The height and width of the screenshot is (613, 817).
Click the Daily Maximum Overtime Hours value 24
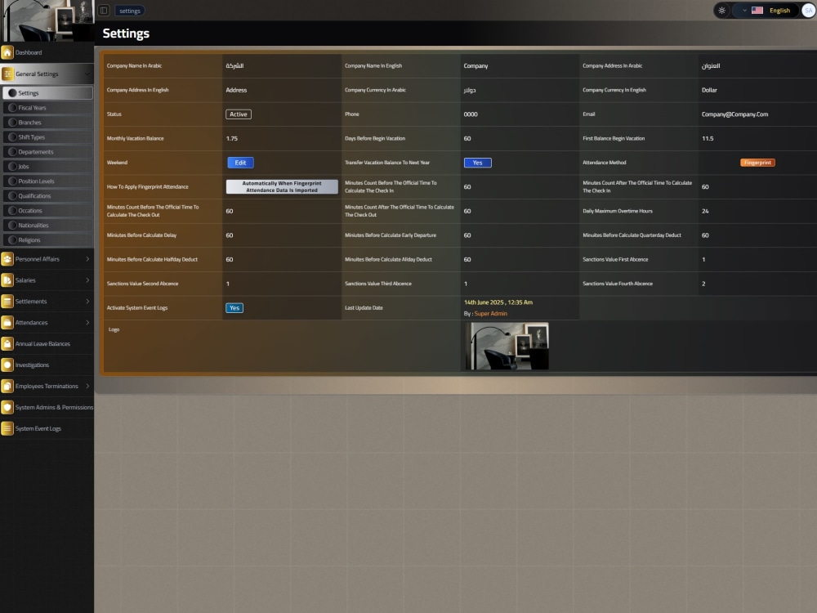coord(705,211)
